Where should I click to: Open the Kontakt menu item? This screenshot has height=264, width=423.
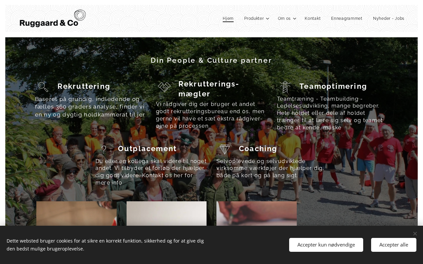pos(313,18)
